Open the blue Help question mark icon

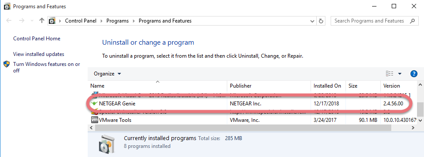tap(414, 74)
